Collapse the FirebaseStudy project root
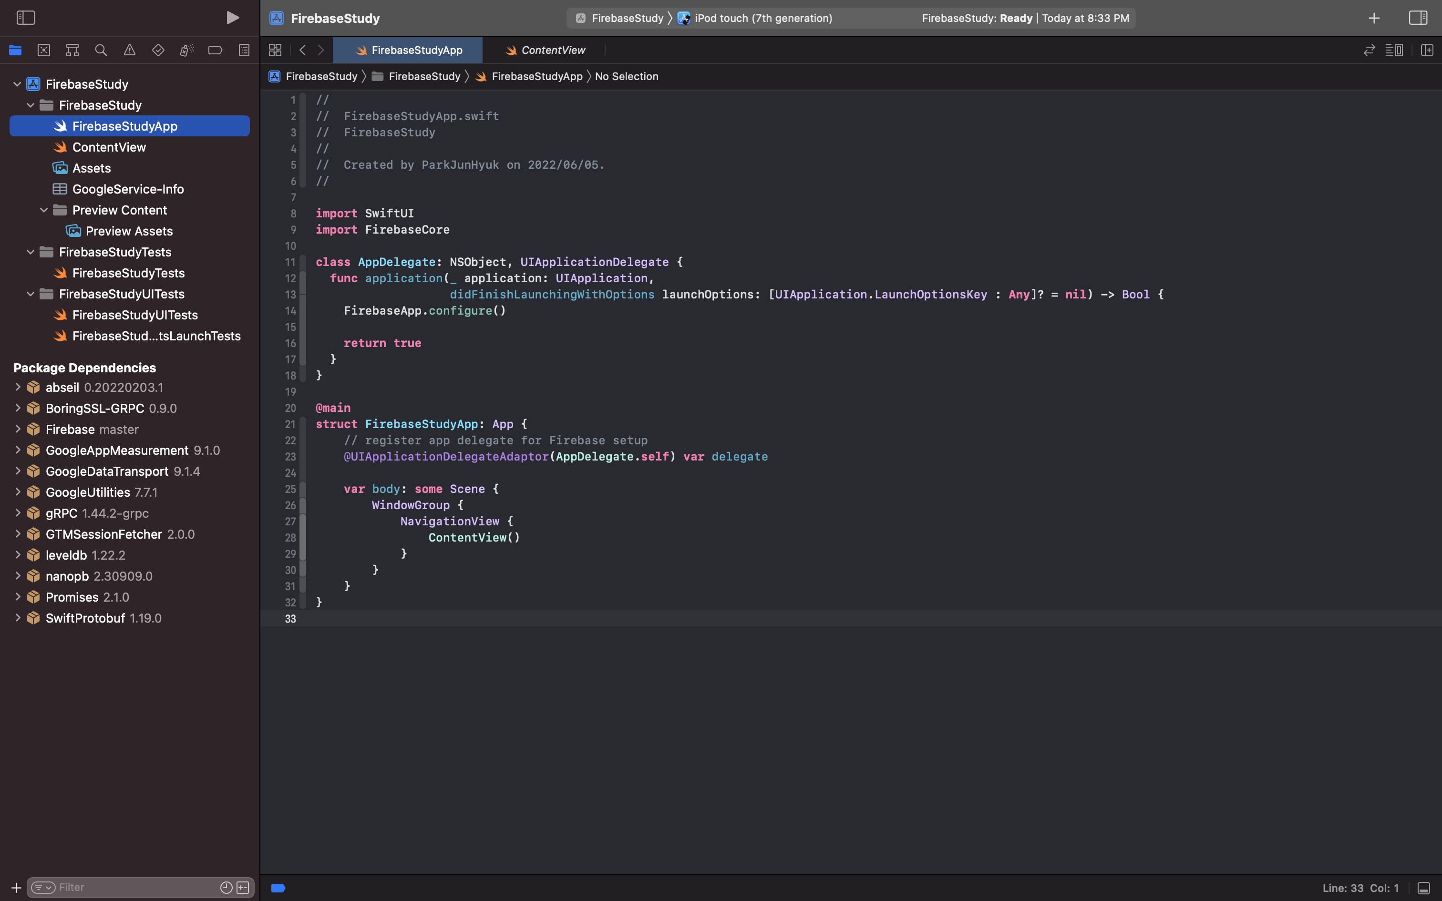 (x=17, y=84)
